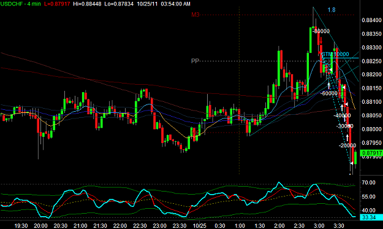383x229 pixels.
Task: Click the 23:00 time axis label
Action: click(160, 225)
